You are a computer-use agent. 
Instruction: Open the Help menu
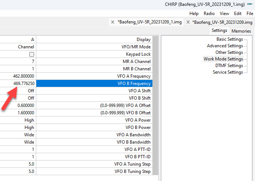pyautogui.click(x=194, y=14)
